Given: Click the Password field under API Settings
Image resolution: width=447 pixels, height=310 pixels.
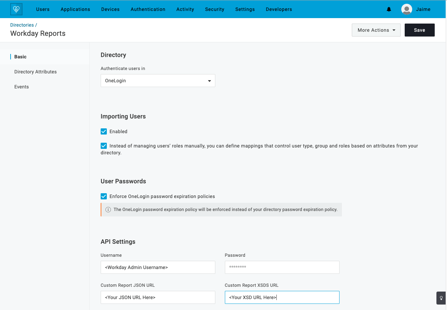Looking at the screenshot, I should click(x=282, y=267).
